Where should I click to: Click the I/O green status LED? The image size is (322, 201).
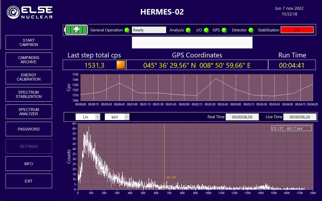206,30
